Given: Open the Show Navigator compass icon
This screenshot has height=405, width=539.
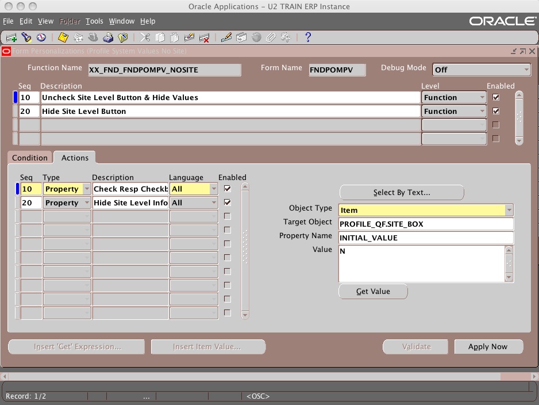Looking at the screenshot, I should pos(41,37).
